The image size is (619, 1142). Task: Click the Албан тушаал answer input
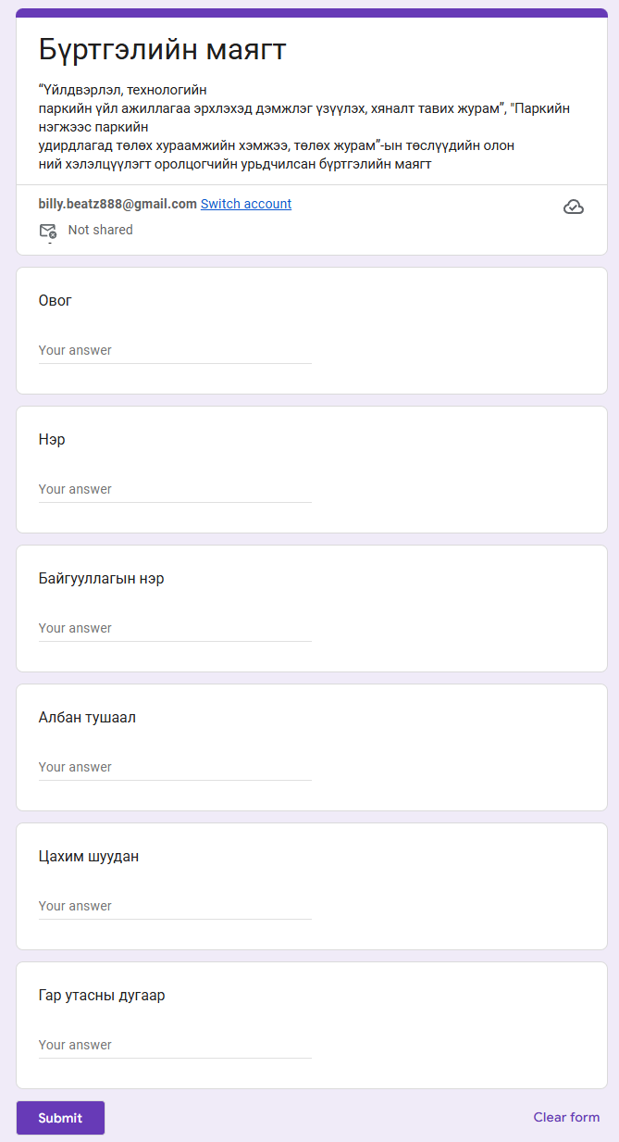(175, 768)
